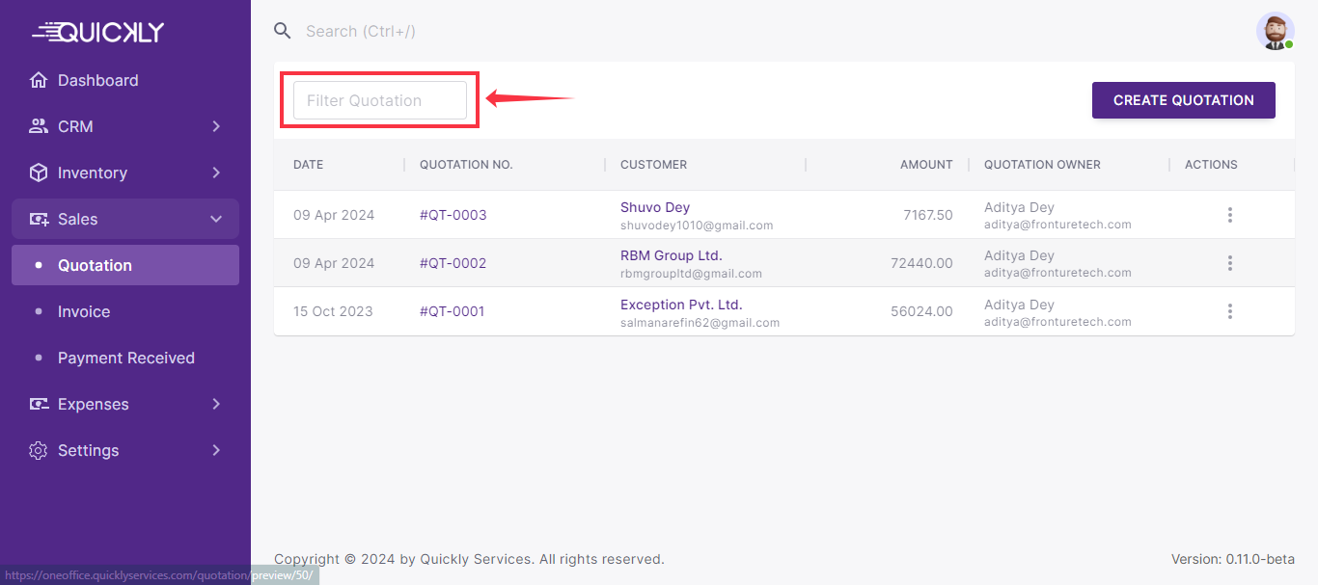Open actions menu for quotation #QT-0002
This screenshot has height=585, width=1318.
[x=1229, y=263]
